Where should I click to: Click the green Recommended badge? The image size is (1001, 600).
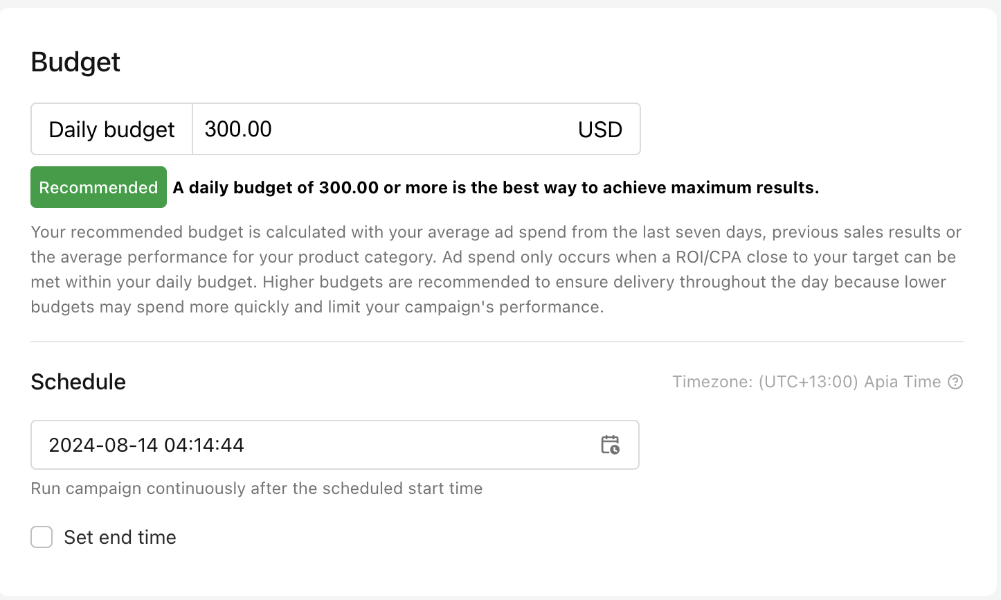(x=98, y=187)
